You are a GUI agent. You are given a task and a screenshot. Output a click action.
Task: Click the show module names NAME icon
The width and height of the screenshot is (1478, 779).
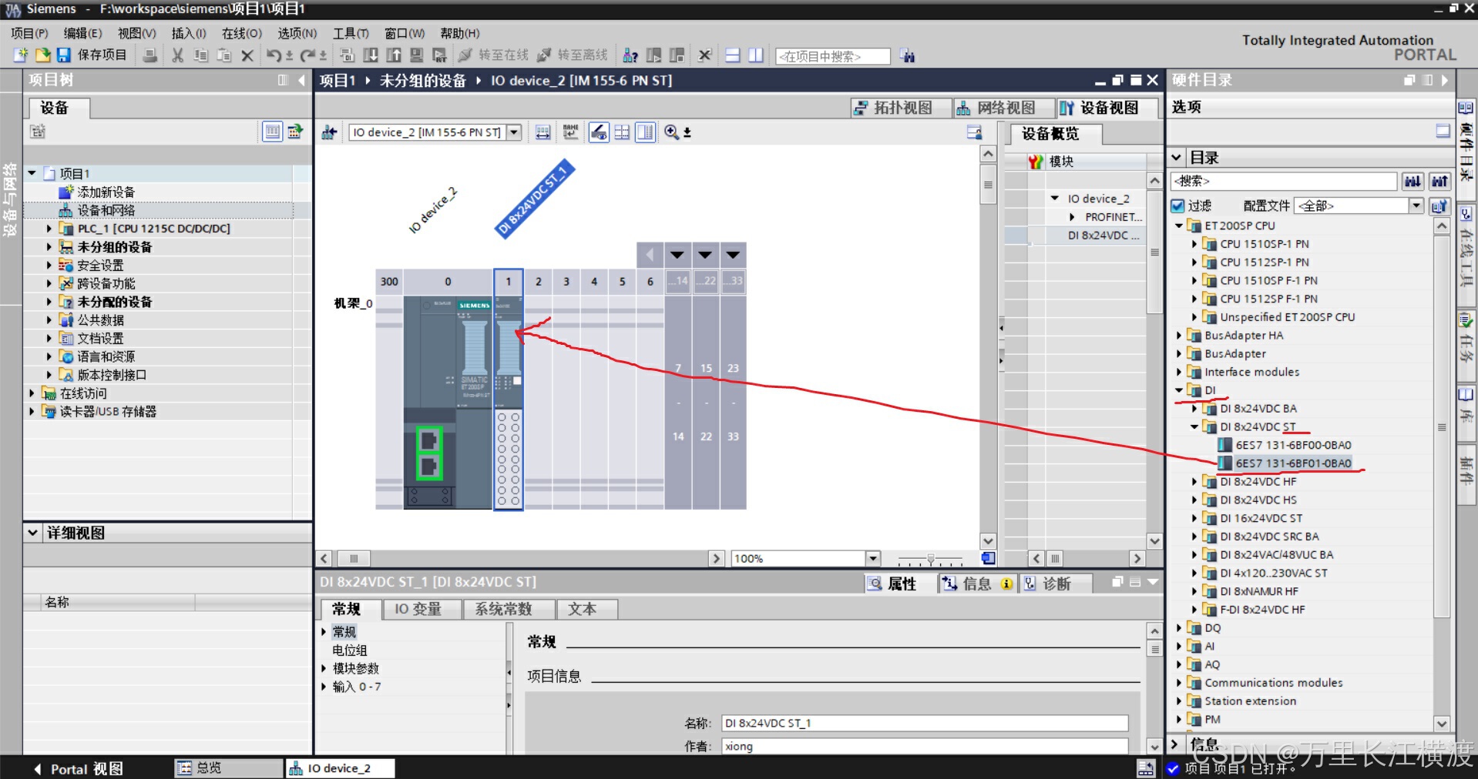571,132
